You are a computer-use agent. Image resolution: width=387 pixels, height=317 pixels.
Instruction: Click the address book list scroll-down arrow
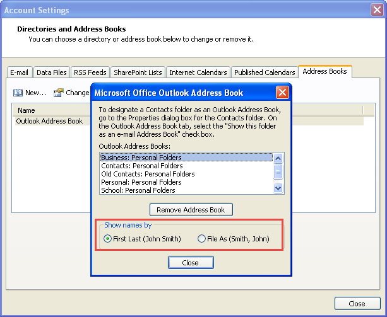point(278,188)
